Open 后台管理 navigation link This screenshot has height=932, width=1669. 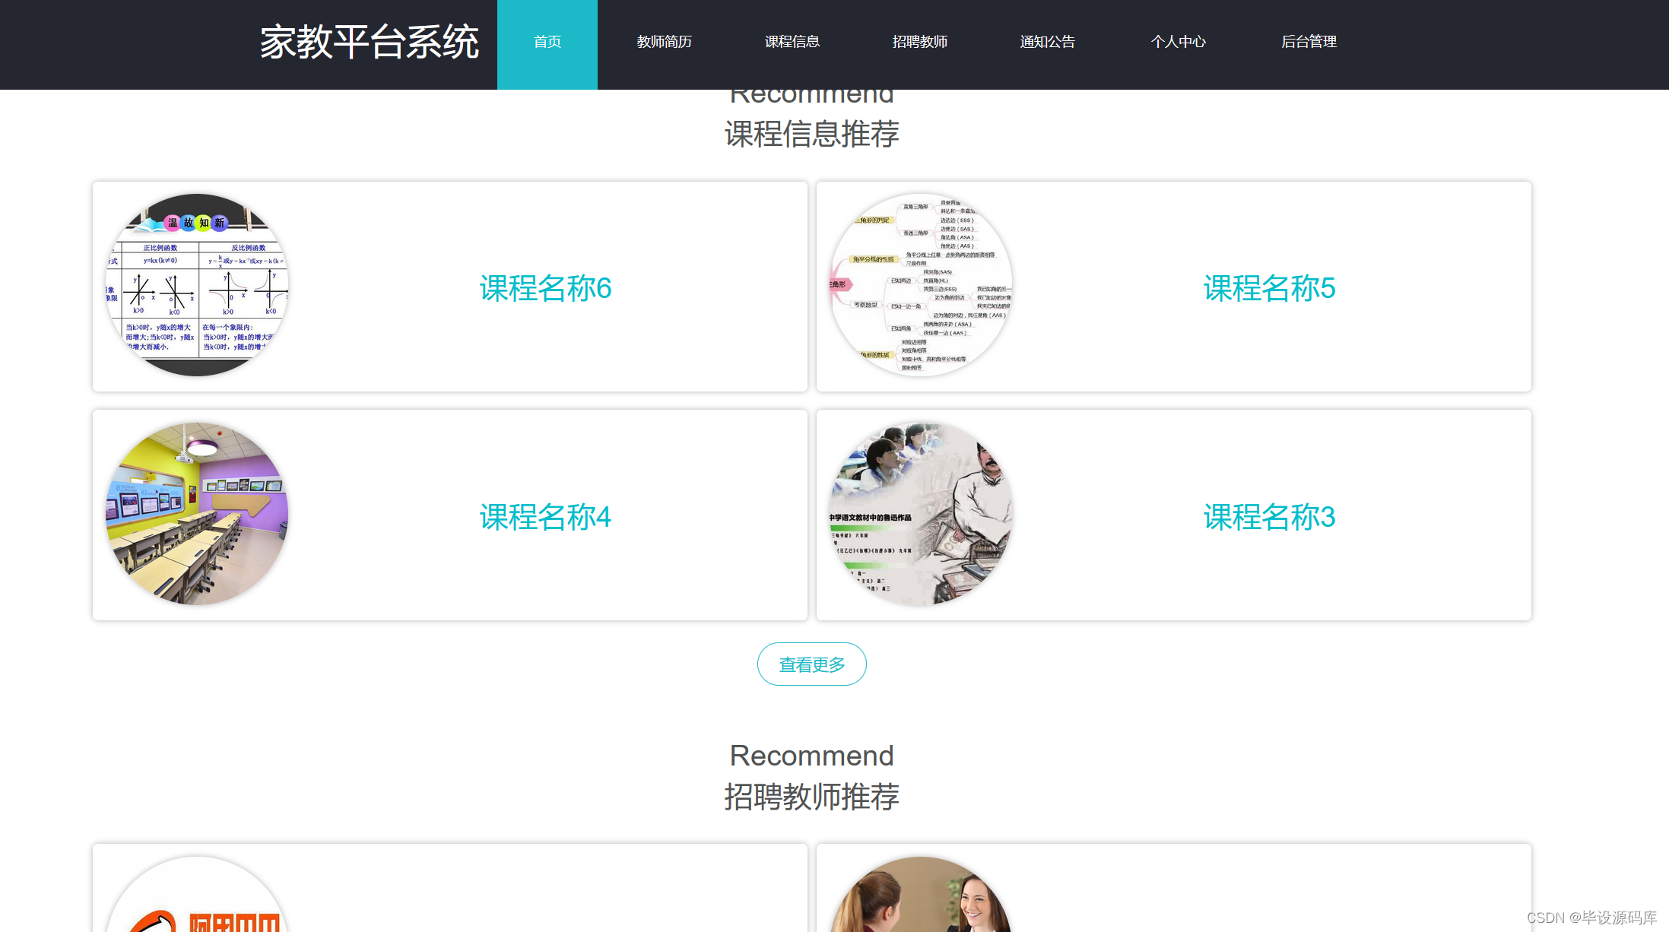[1309, 42]
